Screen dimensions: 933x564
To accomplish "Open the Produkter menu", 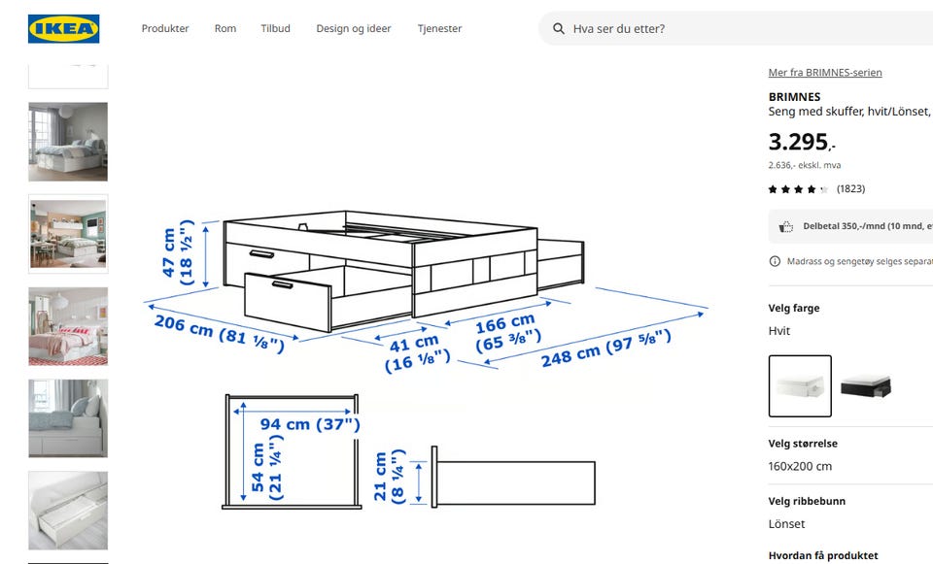I will (165, 29).
